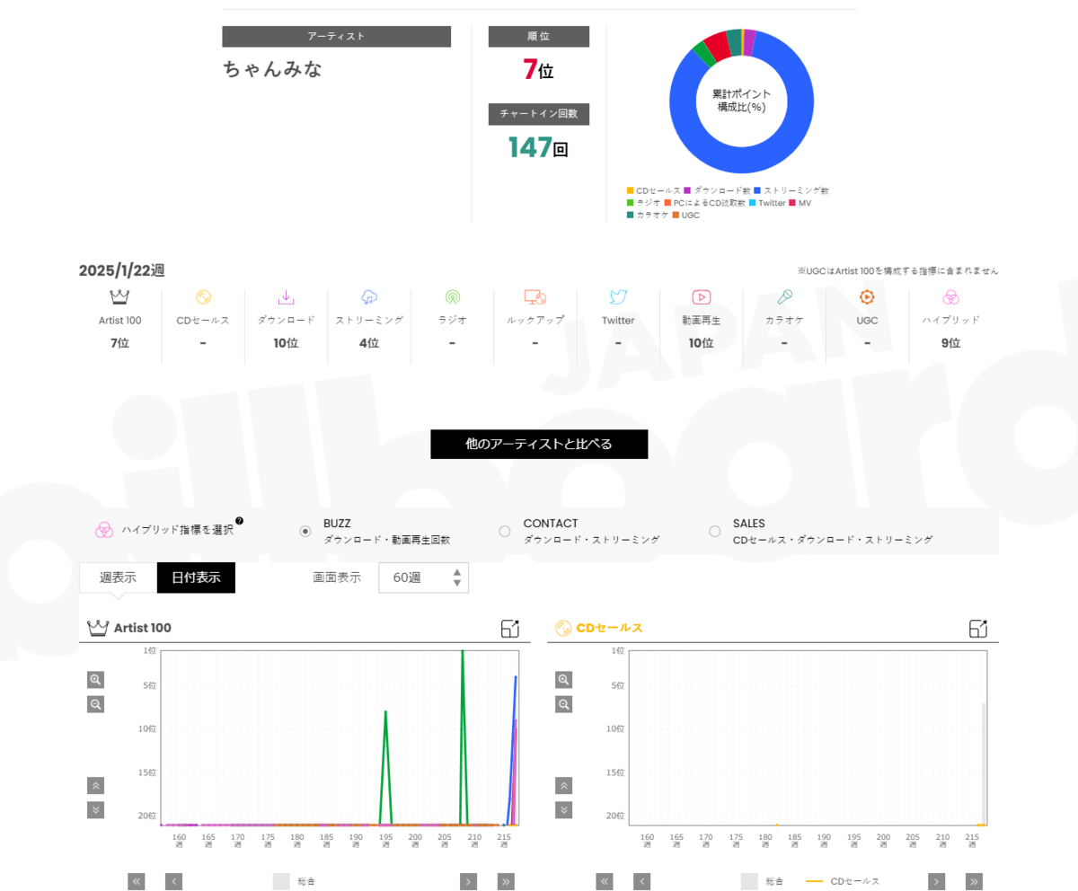Click the MV red legend swatch
The width and height of the screenshot is (1078, 891).
coord(791,203)
